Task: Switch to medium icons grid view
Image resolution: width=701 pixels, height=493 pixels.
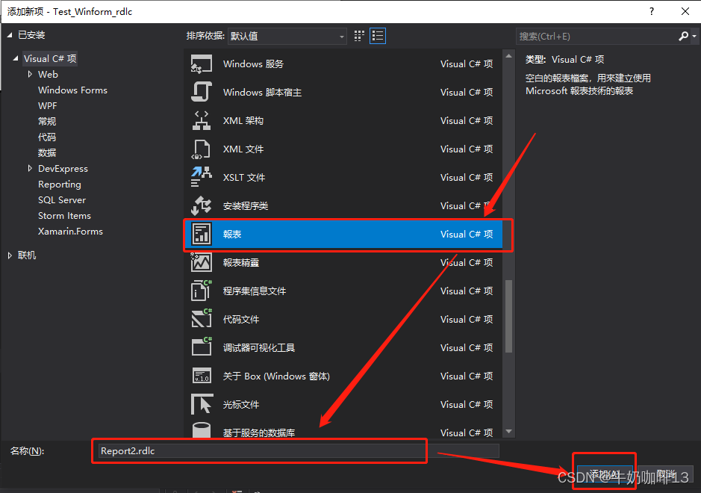Action: pyautogui.click(x=359, y=37)
